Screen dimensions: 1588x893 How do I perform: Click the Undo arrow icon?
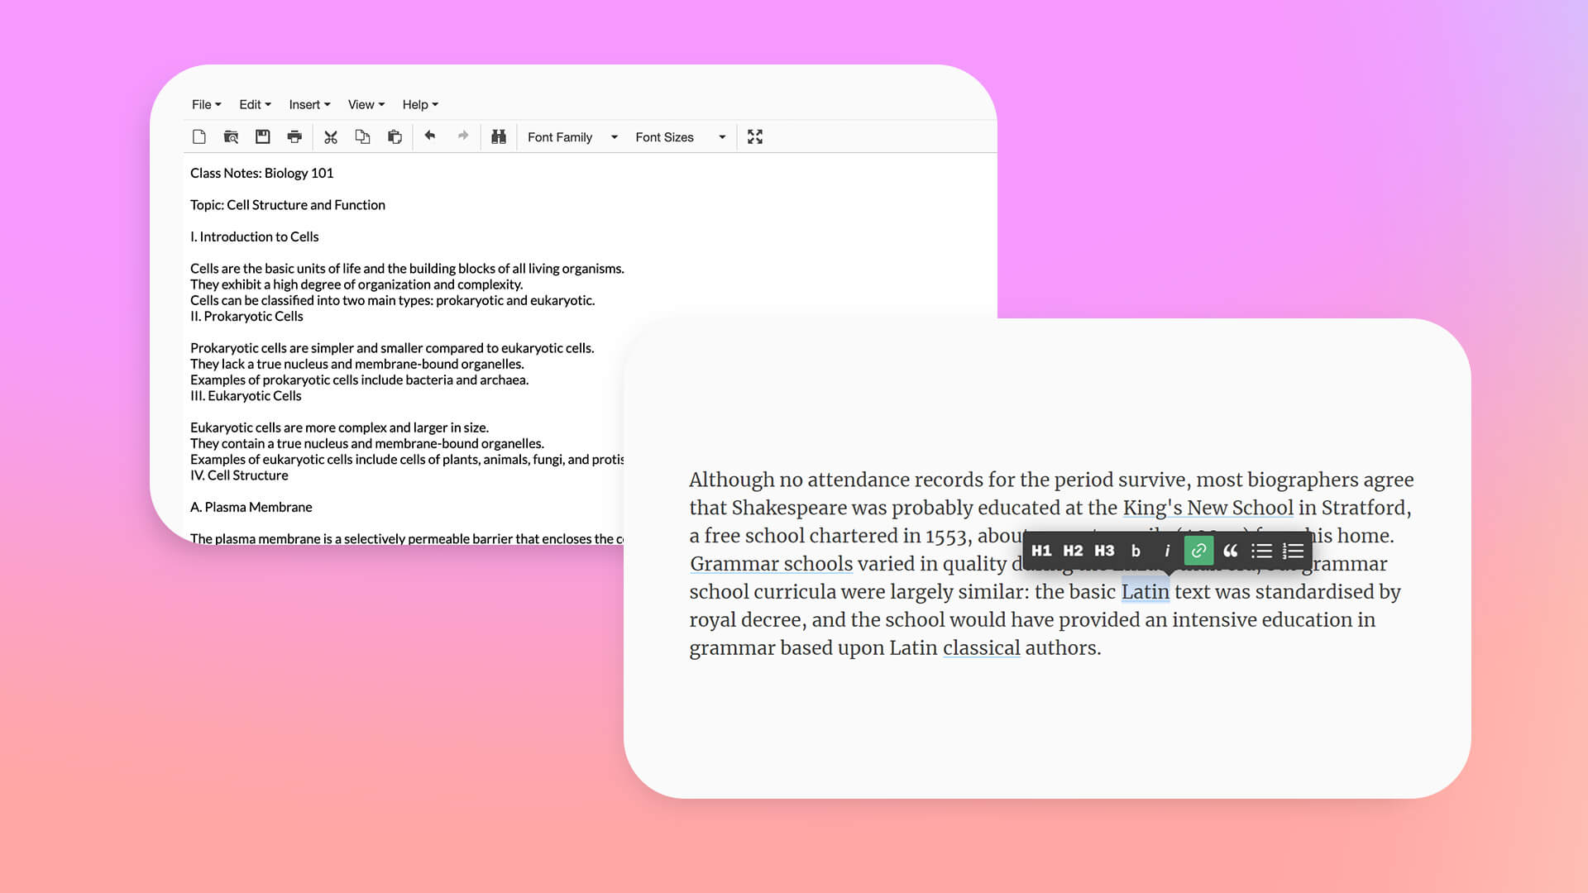[430, 136]
